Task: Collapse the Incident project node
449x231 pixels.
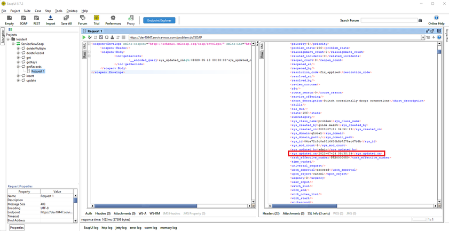Action: tap(8, 39)
